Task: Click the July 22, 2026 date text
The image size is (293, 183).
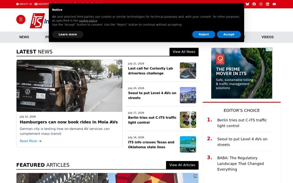Action: click(28, 117)
